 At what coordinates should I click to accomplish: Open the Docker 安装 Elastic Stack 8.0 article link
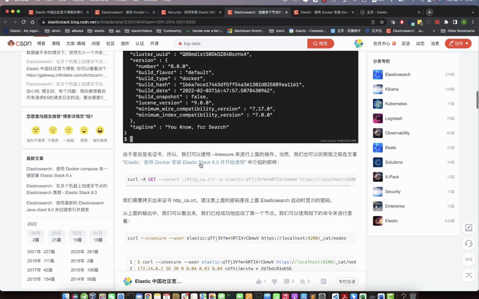(x=184, y=162)
